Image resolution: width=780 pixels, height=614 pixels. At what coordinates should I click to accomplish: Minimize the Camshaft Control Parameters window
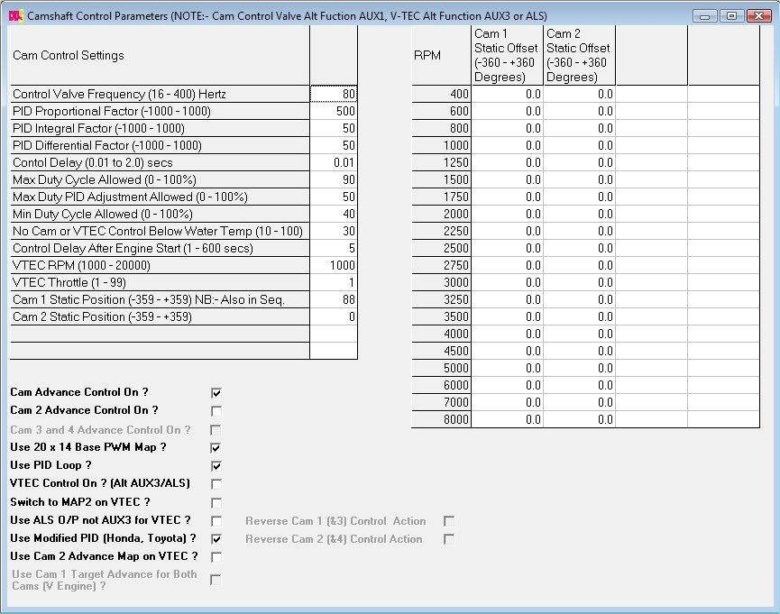[x=706, y=16]
